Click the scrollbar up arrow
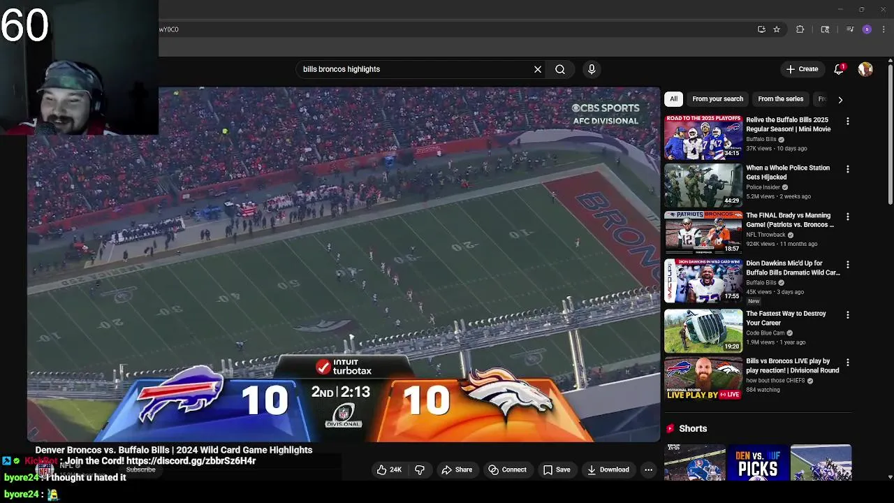Image resolution: width=894 pixels, height=503 pixels. (891, 61)
